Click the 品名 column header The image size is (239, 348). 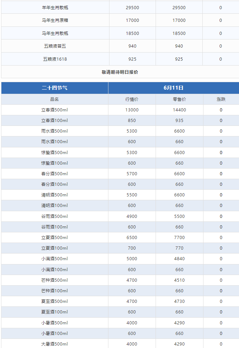(x=55, y=99)
